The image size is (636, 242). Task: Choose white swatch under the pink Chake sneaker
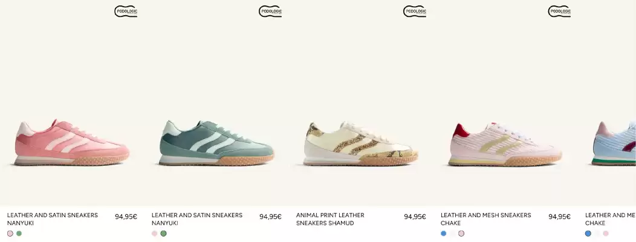coord(452,234)
